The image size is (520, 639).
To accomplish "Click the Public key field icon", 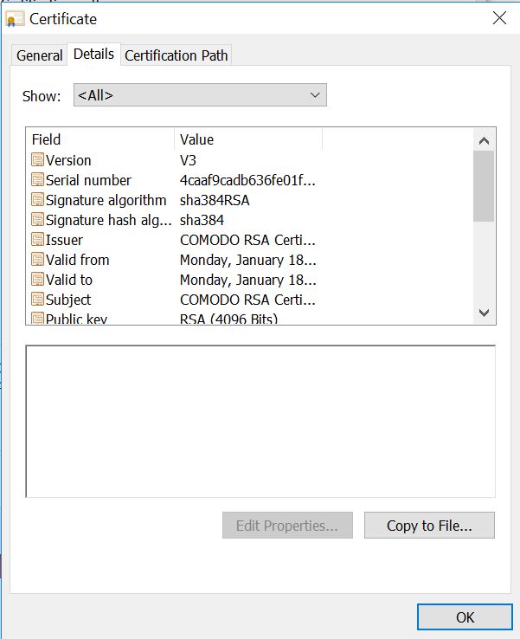I will coord(37,319).
